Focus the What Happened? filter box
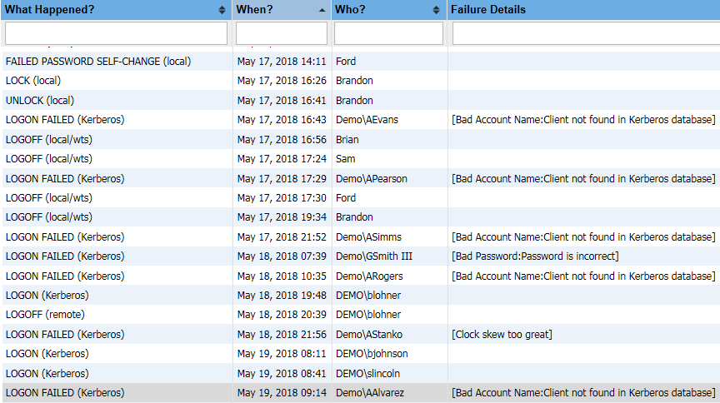The image size is (720, 403). pos(116,33)
